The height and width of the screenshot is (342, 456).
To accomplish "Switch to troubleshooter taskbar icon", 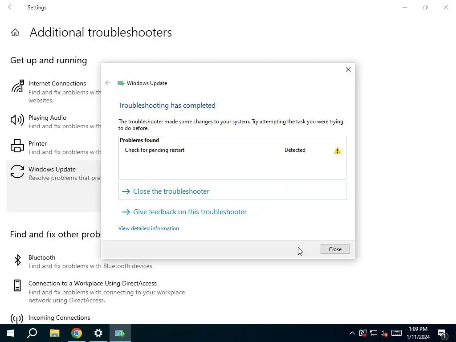I will pos(120,333).
